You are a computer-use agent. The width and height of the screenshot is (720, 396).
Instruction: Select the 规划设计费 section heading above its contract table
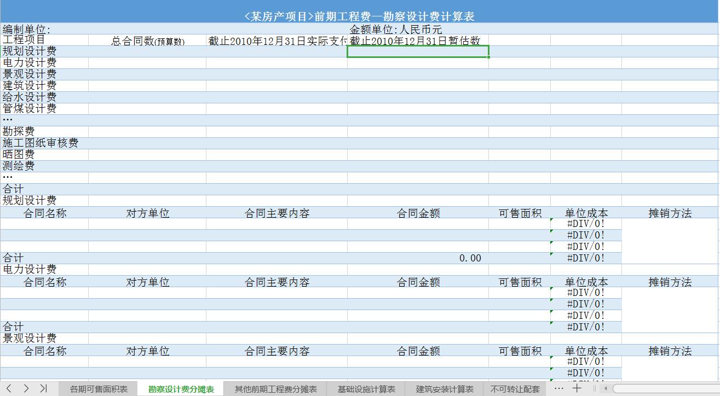point(44,201)
